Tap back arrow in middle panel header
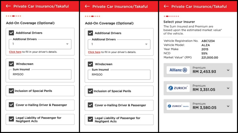 (x=87, y=6)
